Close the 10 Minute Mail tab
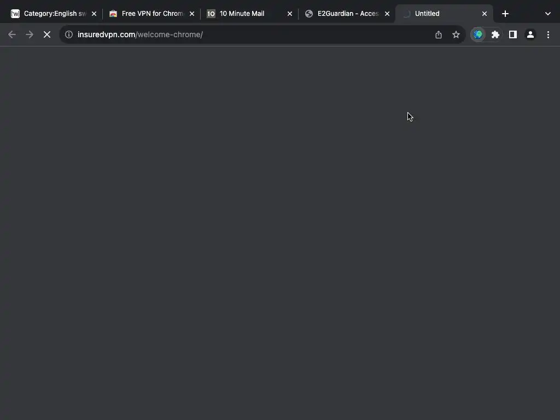Image resolution: width=560 pixels, height=420 pixels. 290,14
